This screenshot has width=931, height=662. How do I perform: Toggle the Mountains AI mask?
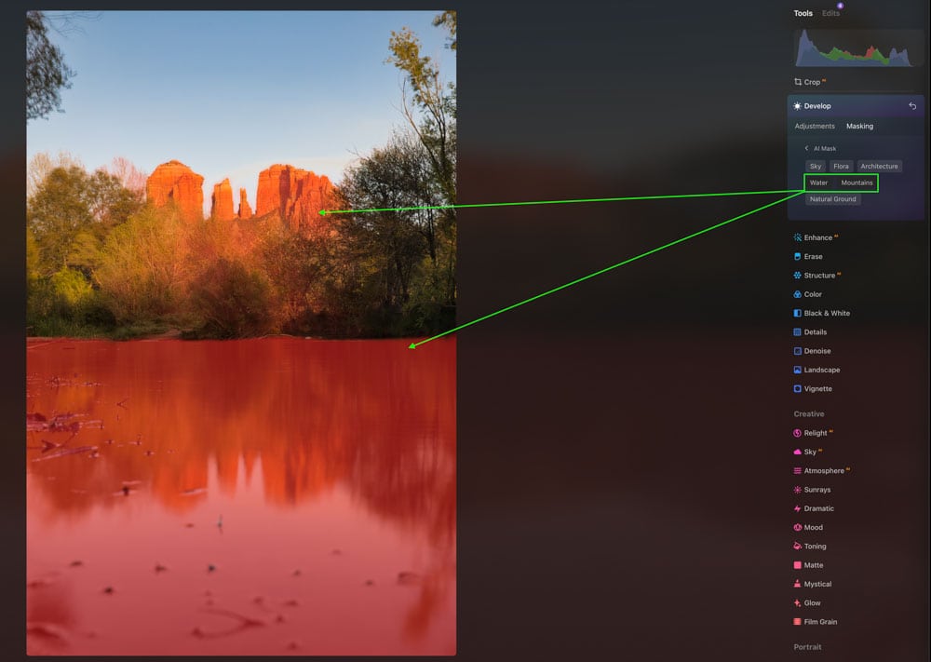click(857, 182)
